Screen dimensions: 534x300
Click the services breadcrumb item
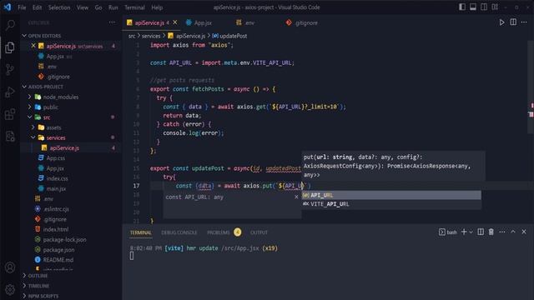(x=151, y=36)
